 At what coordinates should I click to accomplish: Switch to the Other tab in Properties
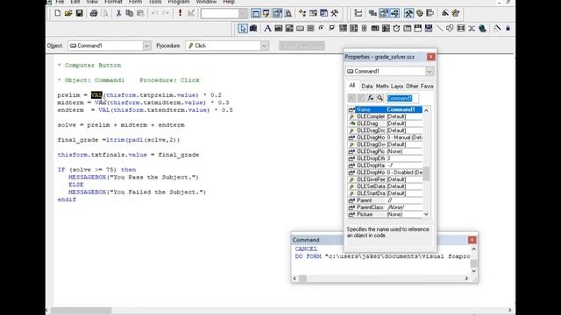(x=412, y=86)
